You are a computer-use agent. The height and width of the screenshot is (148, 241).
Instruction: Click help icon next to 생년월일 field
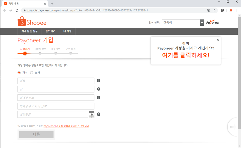tap(99, 114)
